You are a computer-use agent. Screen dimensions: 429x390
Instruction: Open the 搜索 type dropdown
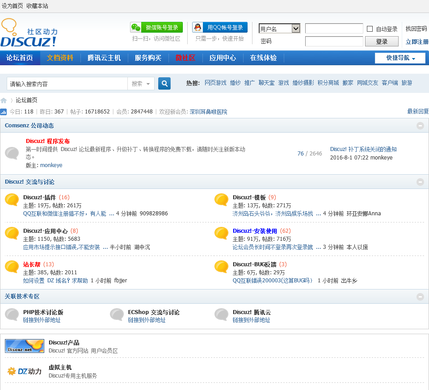(141, 84)
